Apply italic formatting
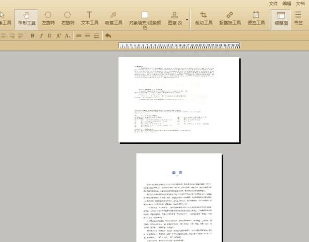 (x=41, y=36)
